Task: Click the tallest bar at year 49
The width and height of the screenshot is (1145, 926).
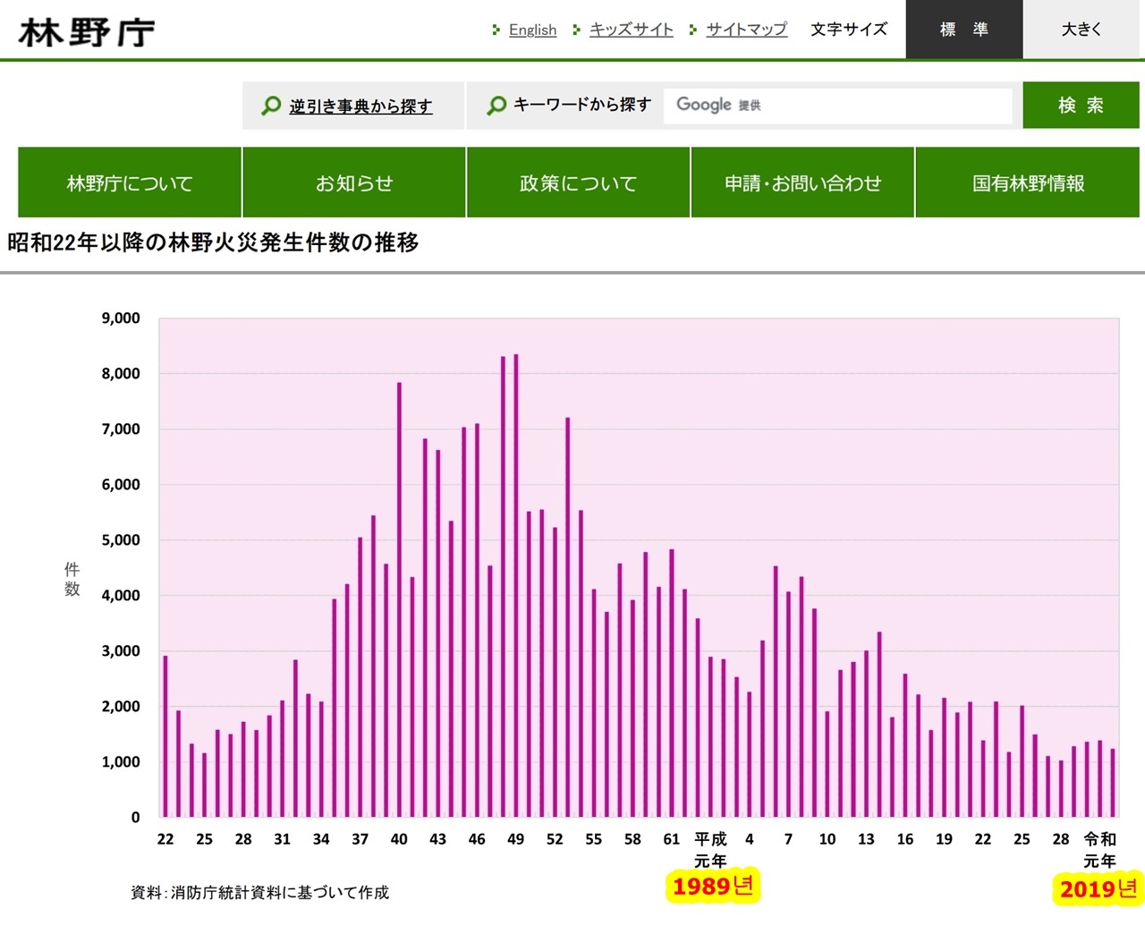Action: (x=516, y=586)
